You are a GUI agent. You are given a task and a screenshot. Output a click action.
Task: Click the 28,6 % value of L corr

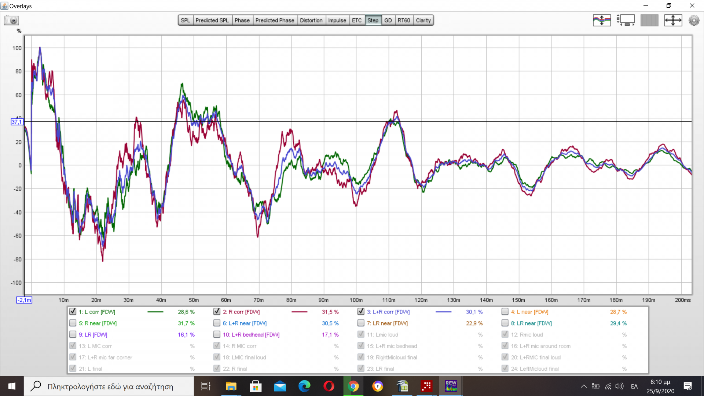pos(186,312)
